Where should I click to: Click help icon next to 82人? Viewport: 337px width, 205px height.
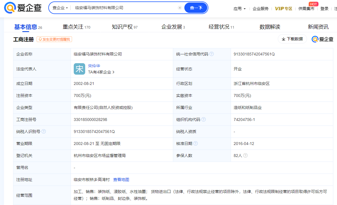[246, 155]
